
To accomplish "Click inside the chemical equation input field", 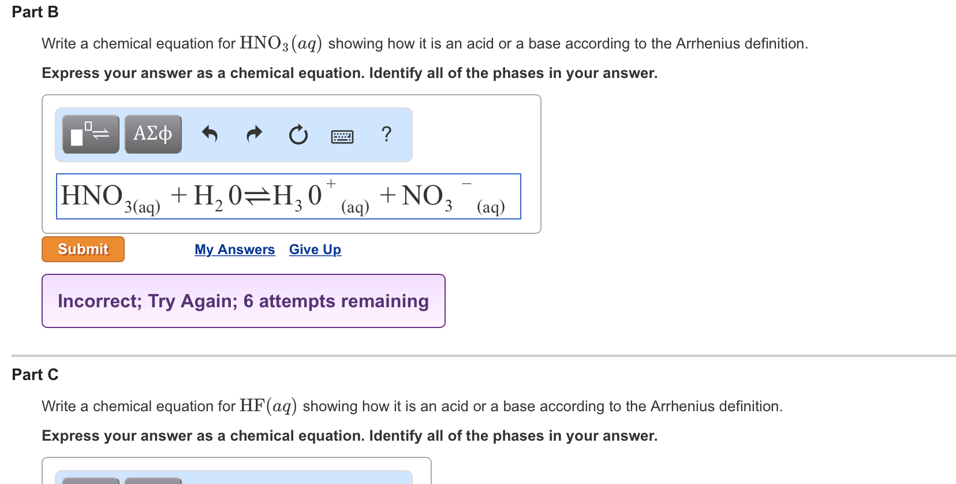I will coord(289,196).
